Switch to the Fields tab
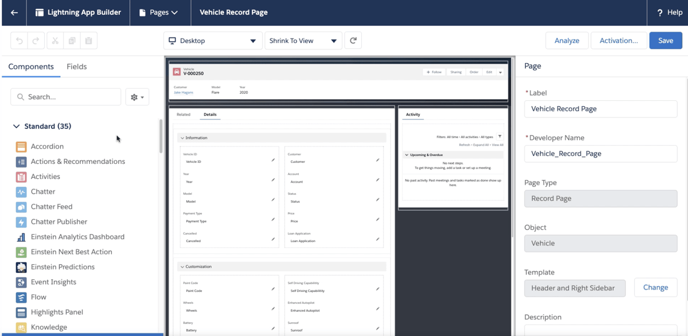This screenshot has height=336, width=688. coord(77,67)
